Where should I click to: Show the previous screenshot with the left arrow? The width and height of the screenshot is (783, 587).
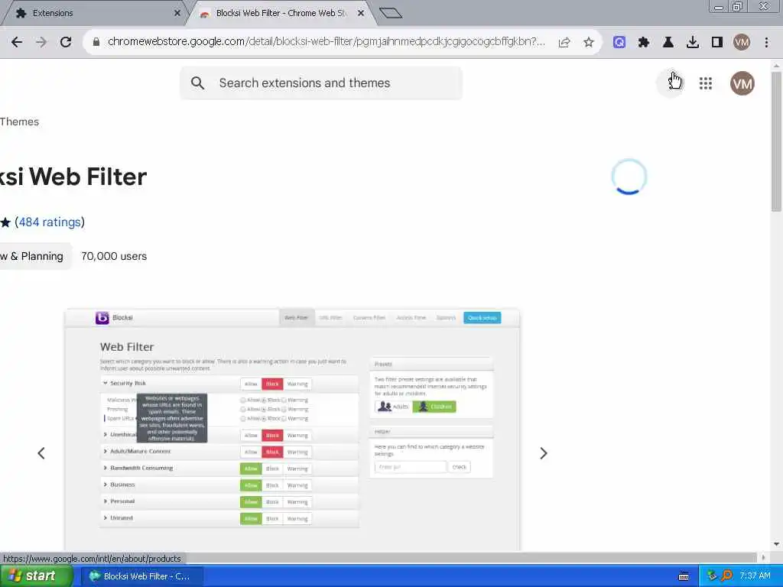[41, 453]
